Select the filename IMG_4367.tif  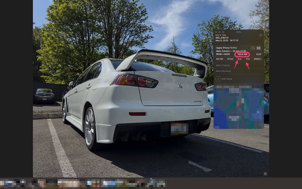(222, 38)
